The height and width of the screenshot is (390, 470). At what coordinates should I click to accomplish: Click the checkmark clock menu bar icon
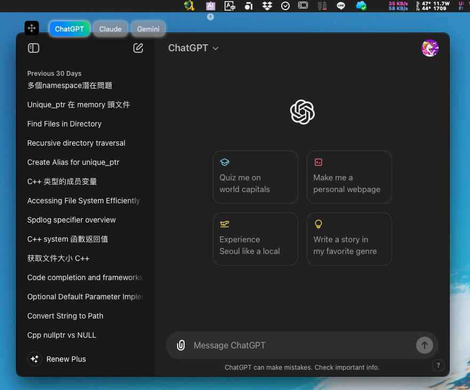click(x=285, y=6)
